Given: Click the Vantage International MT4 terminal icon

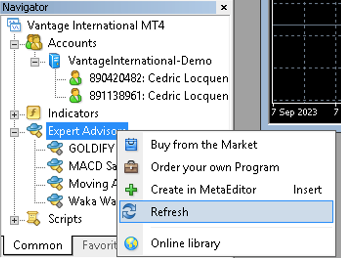Looking at the screenshot, I should click(x=14, y=25).
